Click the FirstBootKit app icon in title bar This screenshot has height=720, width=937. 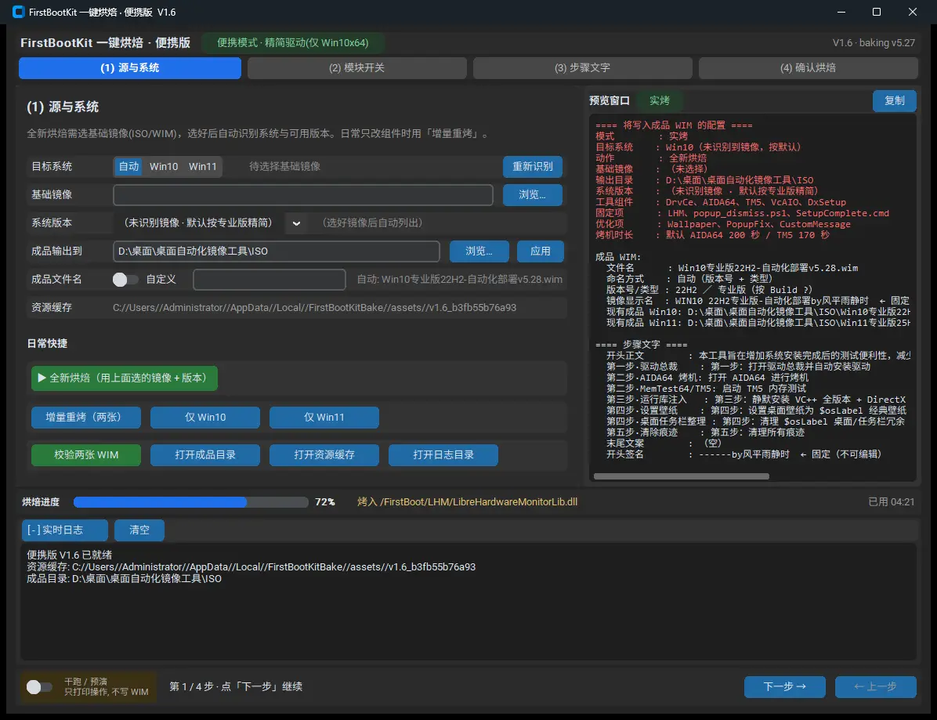[x=19, y=12]
